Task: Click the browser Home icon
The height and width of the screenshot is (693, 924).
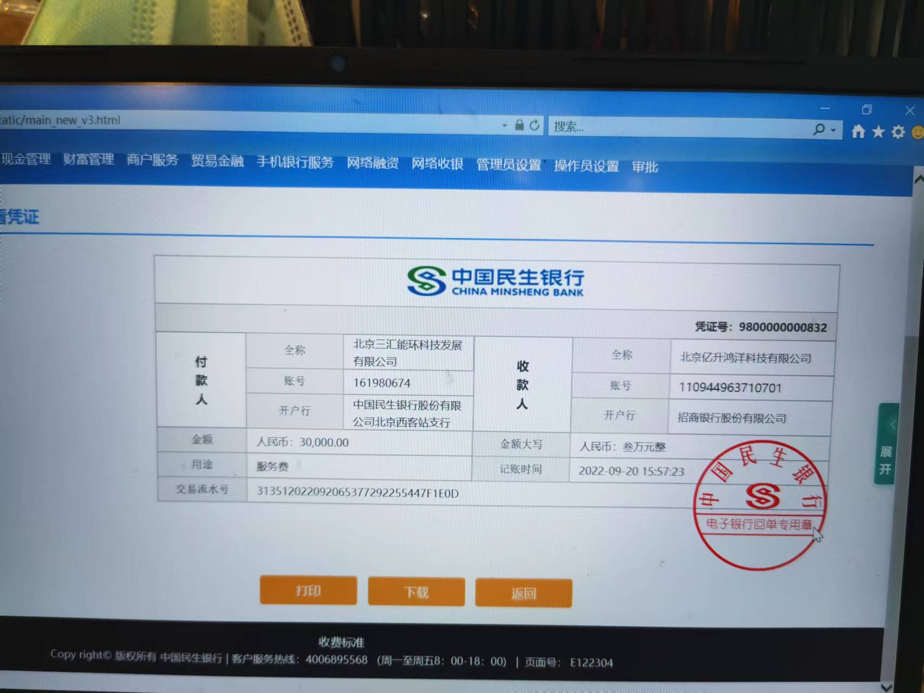Action: click(858, 132)
